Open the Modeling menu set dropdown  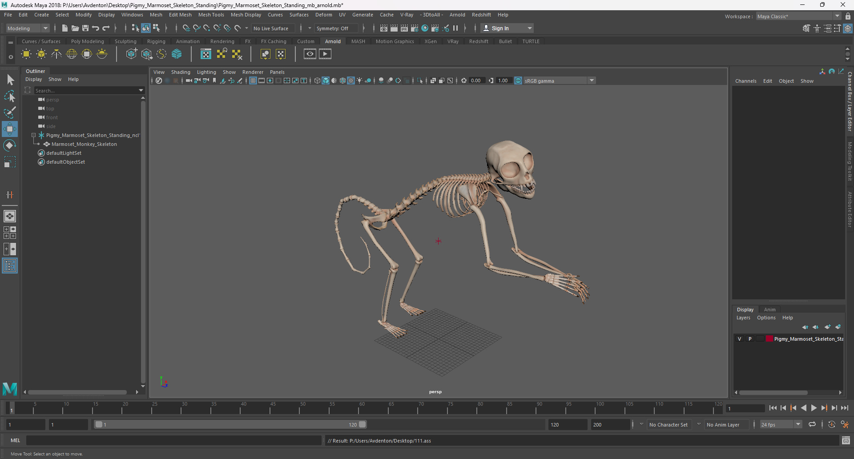coord(28,28)
